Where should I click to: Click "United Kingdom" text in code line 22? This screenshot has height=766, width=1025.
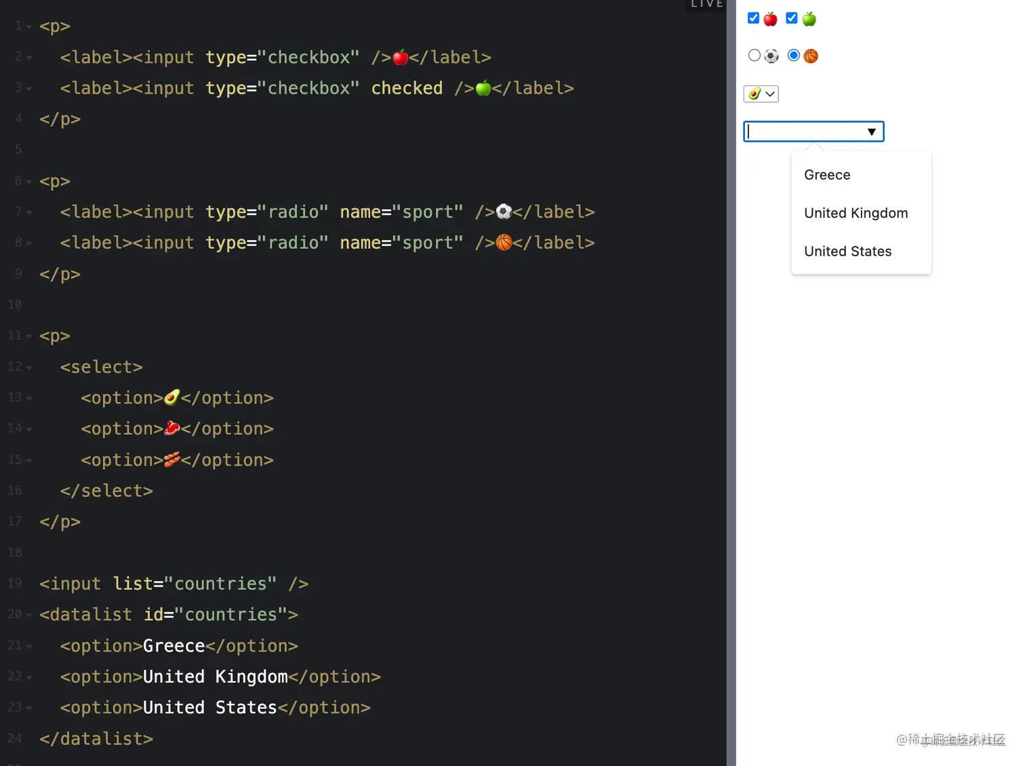click(216, 677)
